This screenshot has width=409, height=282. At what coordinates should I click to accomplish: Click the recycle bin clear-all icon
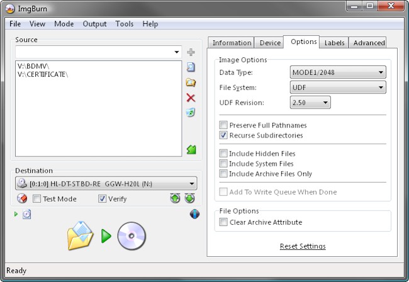(191, 112)
